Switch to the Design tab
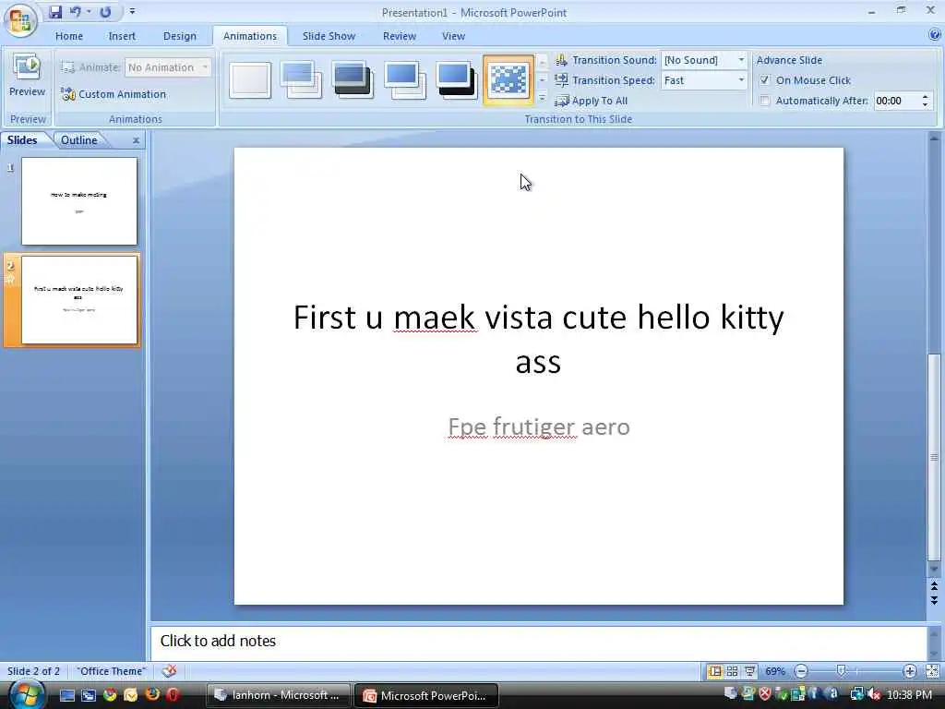945x709 pixels. point(180,36)
